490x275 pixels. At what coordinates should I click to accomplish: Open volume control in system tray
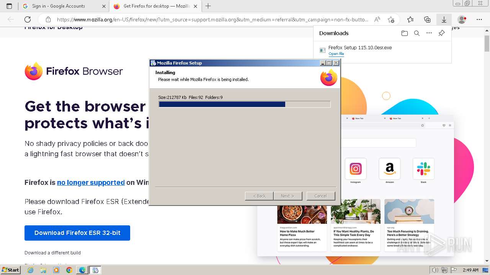435,270
